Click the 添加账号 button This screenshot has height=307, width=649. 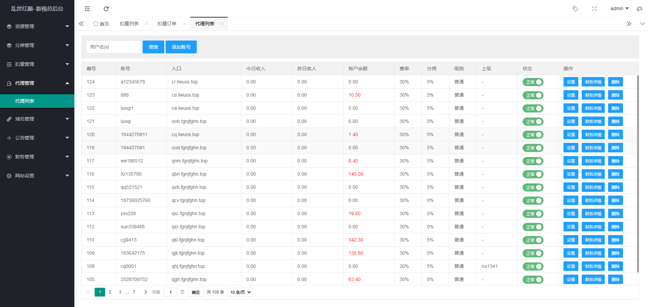point(181,47)
